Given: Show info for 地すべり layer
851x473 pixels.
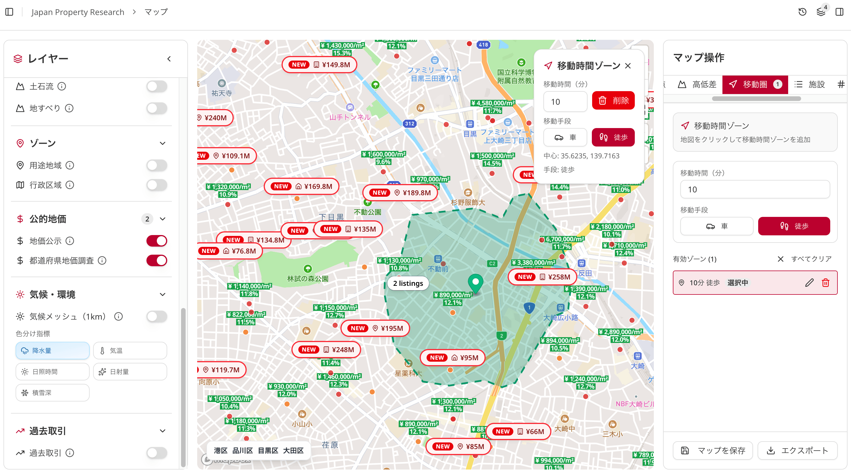Looking at the screenshot, I should click(69, 108).
